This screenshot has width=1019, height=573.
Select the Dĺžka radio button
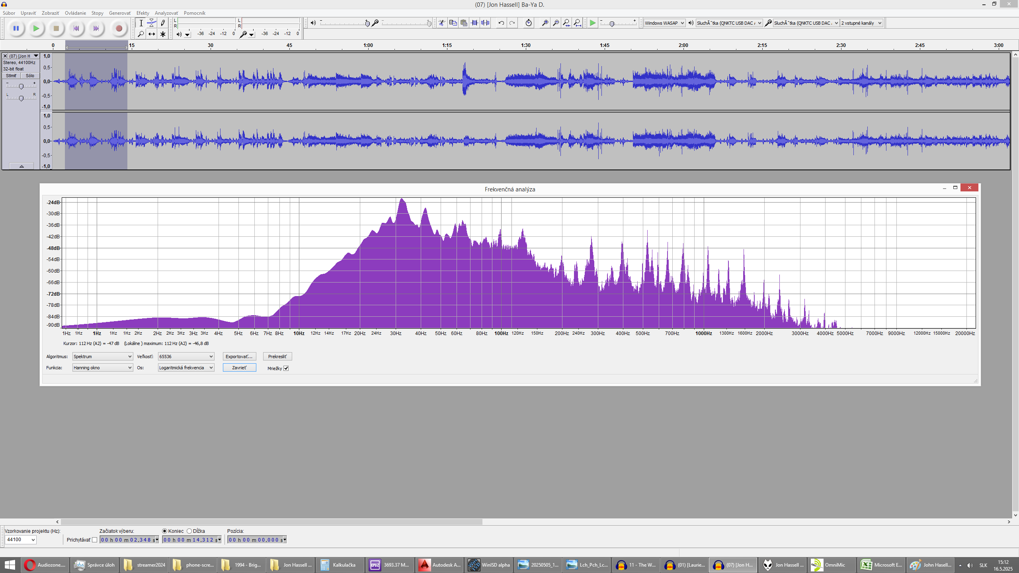(x=189, y=531)
